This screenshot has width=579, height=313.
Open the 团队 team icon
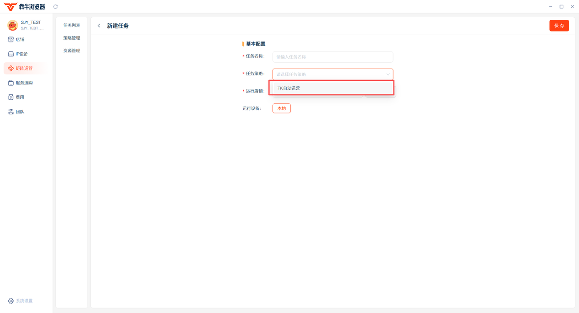click(11, 112)
